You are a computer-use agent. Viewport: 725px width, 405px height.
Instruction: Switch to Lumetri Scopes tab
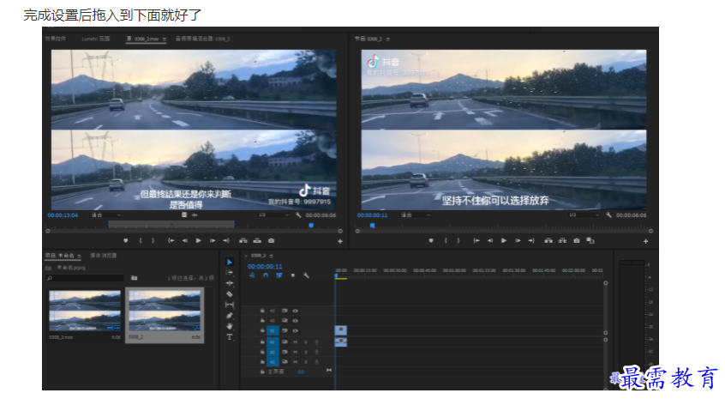[96, 39]
